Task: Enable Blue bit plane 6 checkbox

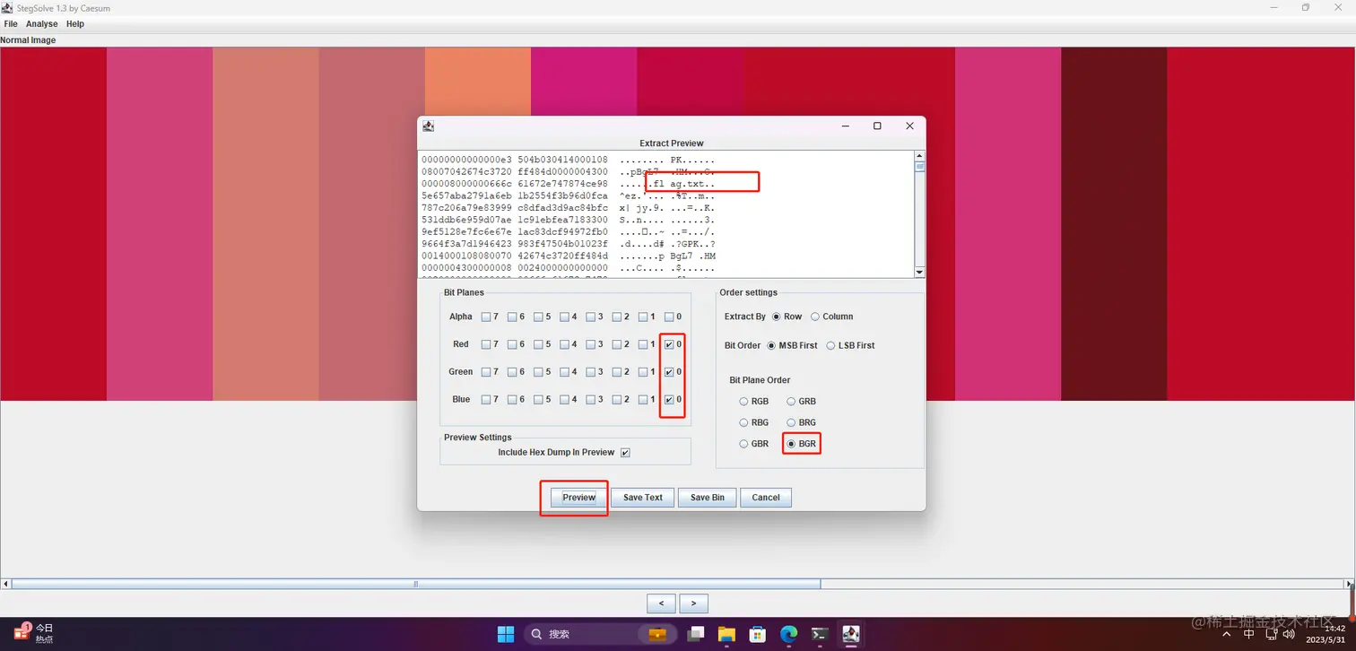Action: [x=512, y=399]
